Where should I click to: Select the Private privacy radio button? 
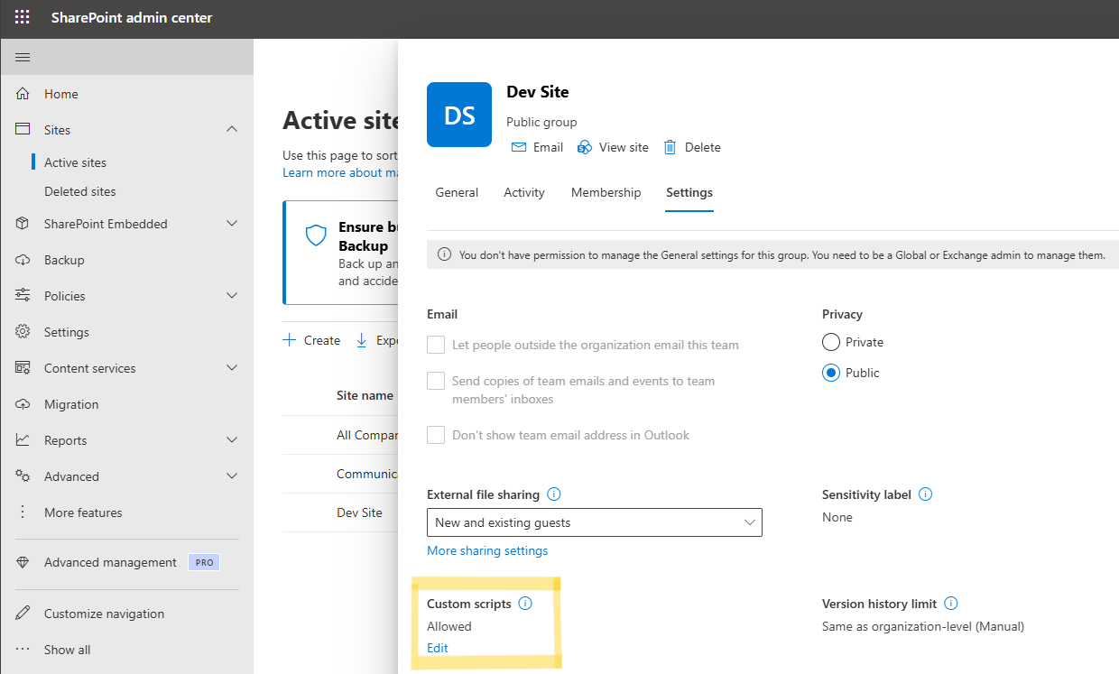point(831,342)
